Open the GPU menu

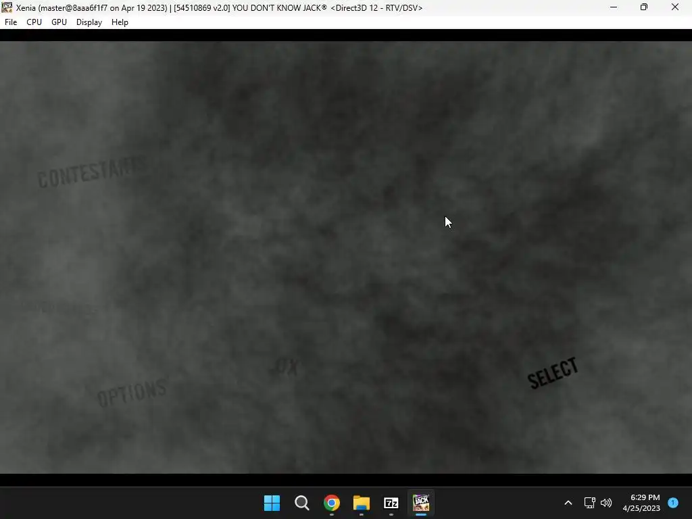(x=59, y=22)
